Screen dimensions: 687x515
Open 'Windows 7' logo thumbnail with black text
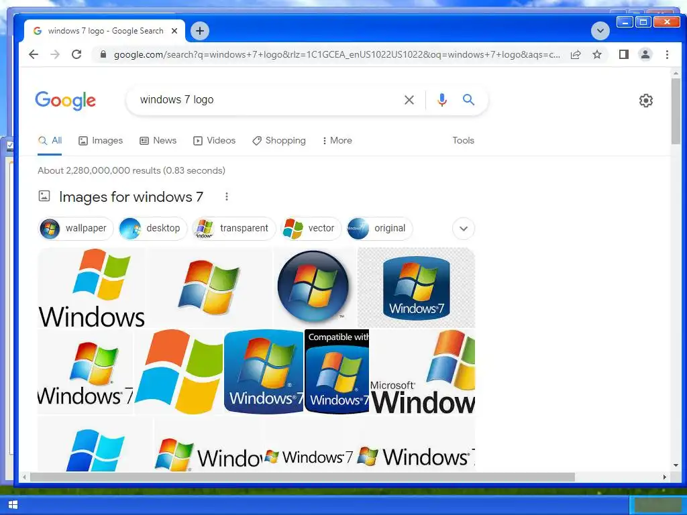[85, 371]
